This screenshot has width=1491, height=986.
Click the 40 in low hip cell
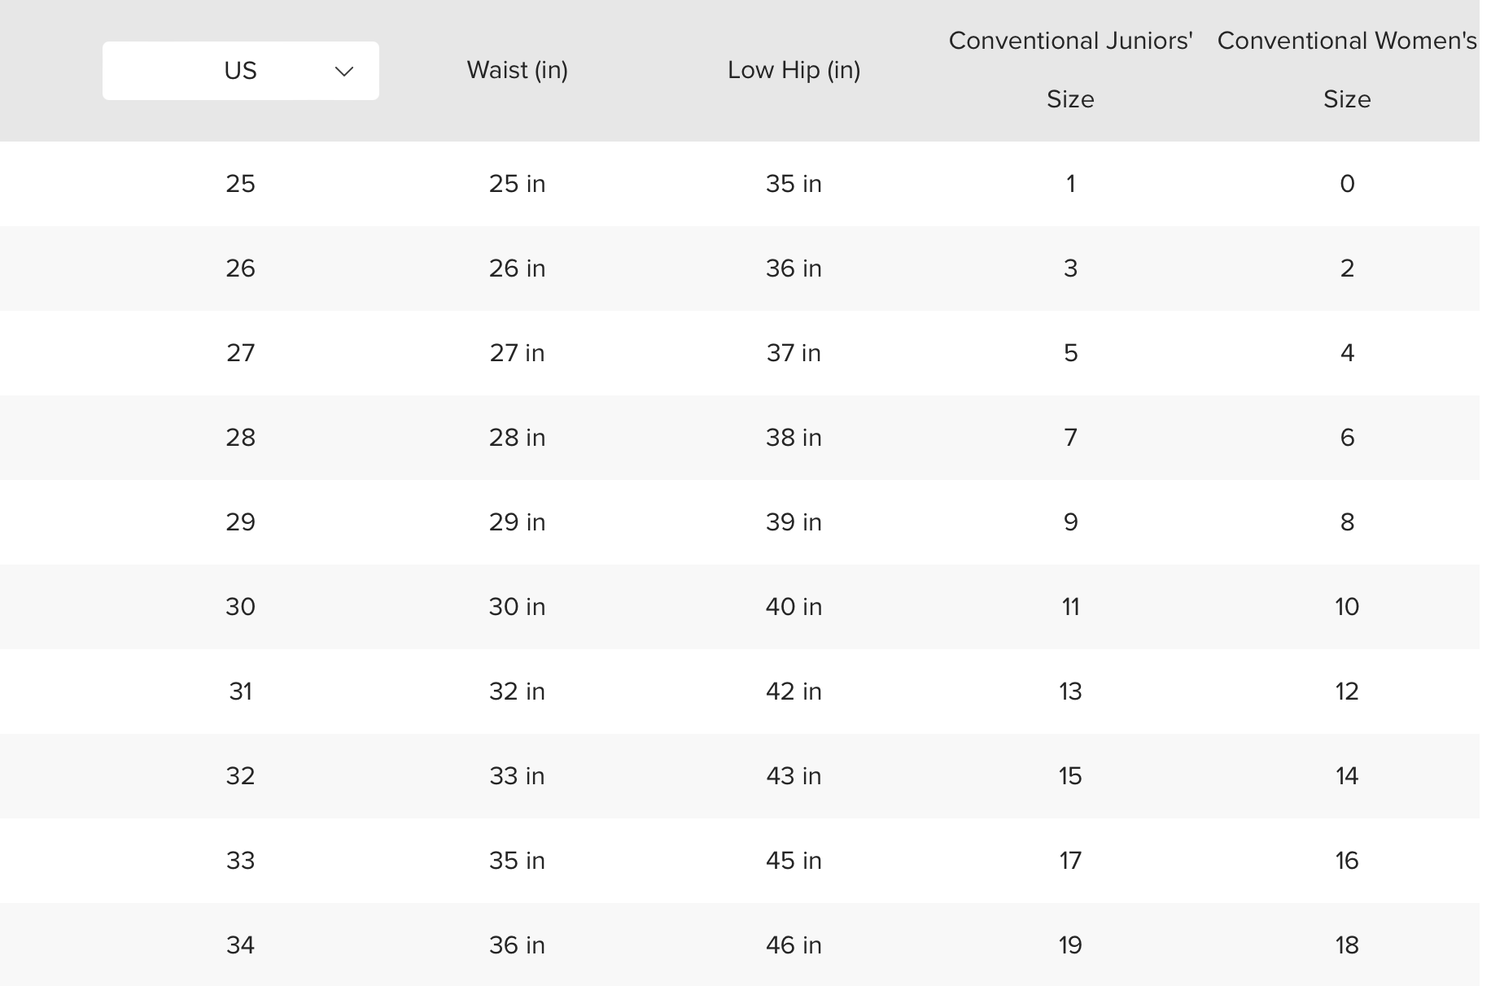[794, 607]
